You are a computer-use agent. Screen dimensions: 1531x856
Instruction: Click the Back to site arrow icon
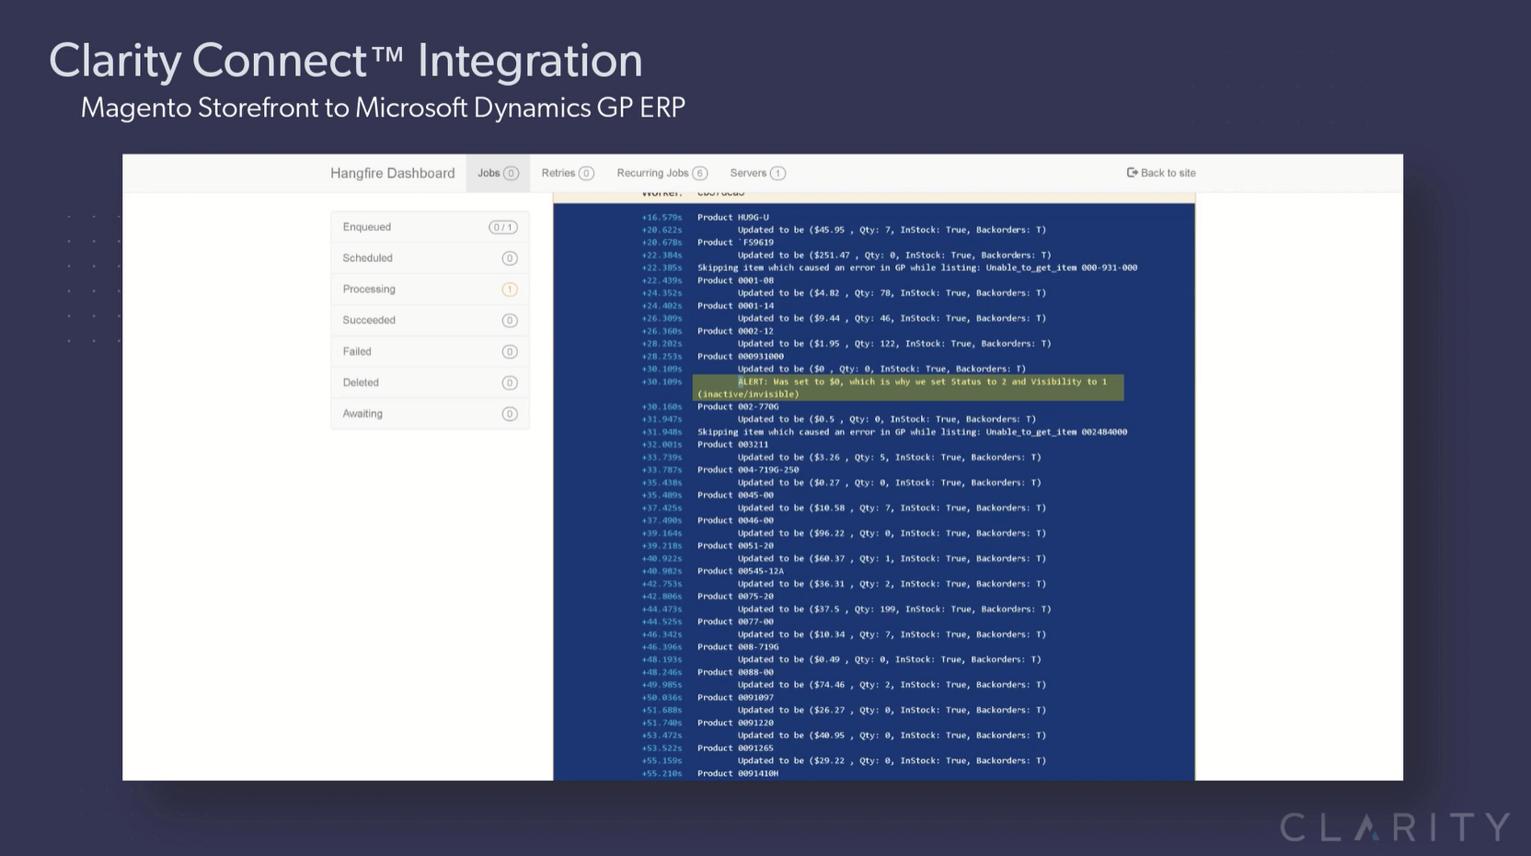tap(1132, 173)
